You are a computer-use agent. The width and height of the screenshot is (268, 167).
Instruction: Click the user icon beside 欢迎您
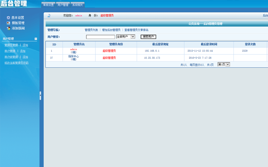(x=49, y=16)
